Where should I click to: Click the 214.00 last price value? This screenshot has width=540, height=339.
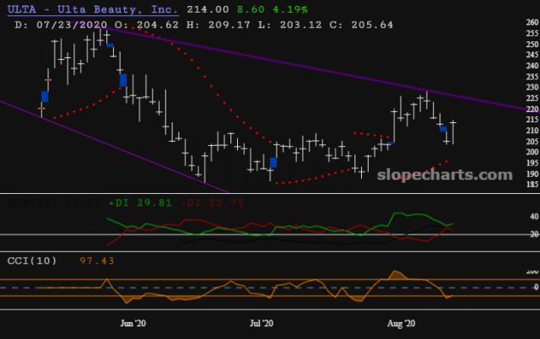pyautogui.click(x=208, y=9)
